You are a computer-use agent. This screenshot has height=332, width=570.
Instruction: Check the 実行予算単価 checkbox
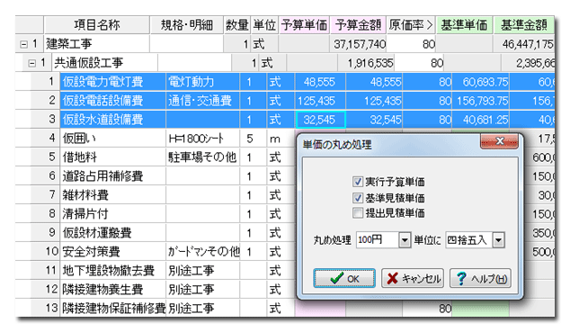[x=358, y=182]
